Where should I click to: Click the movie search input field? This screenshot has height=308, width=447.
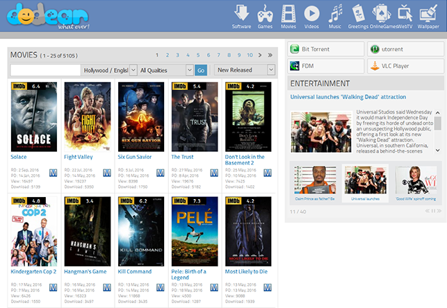pyautogui.click(x=46, y=70)
